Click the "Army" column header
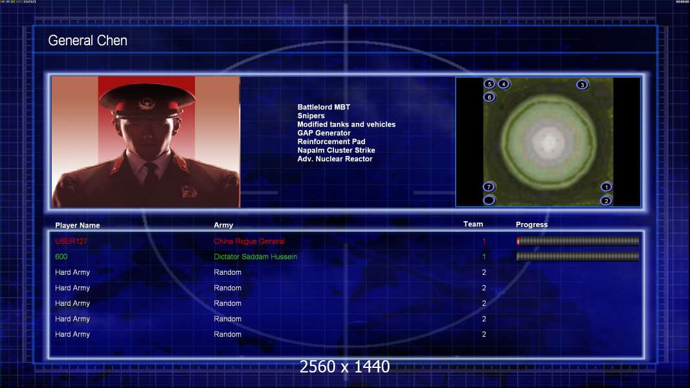Viewport: 690px width, 388px height. [x=223, y=225]
